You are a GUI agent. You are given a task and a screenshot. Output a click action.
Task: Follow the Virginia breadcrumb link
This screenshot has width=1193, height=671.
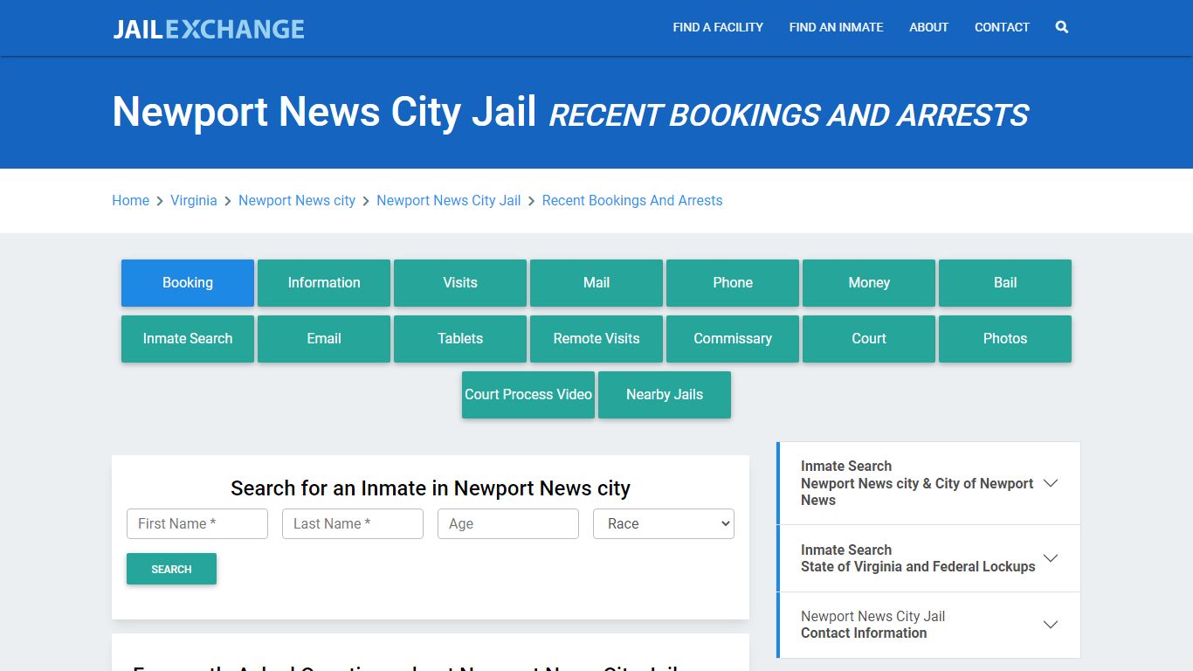tap(193, 200)
